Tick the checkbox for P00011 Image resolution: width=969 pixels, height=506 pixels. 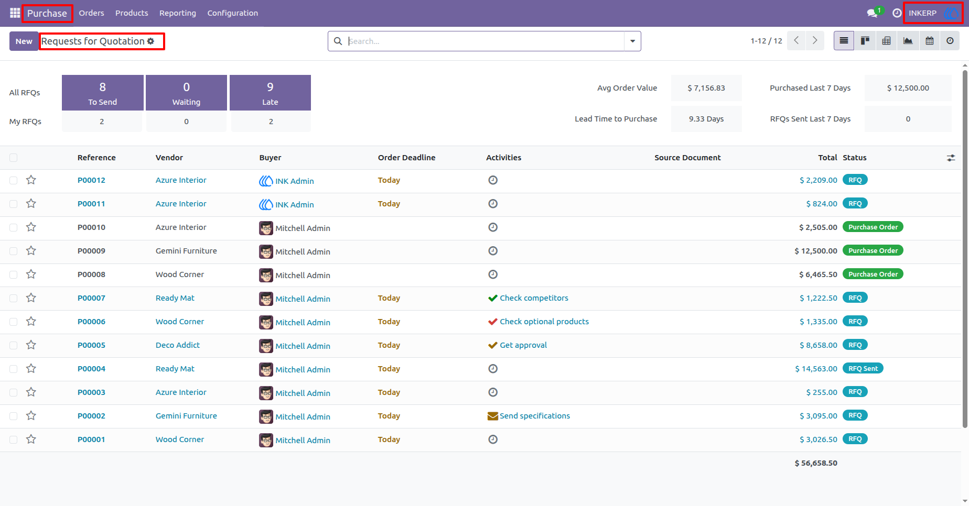(14, 204)
